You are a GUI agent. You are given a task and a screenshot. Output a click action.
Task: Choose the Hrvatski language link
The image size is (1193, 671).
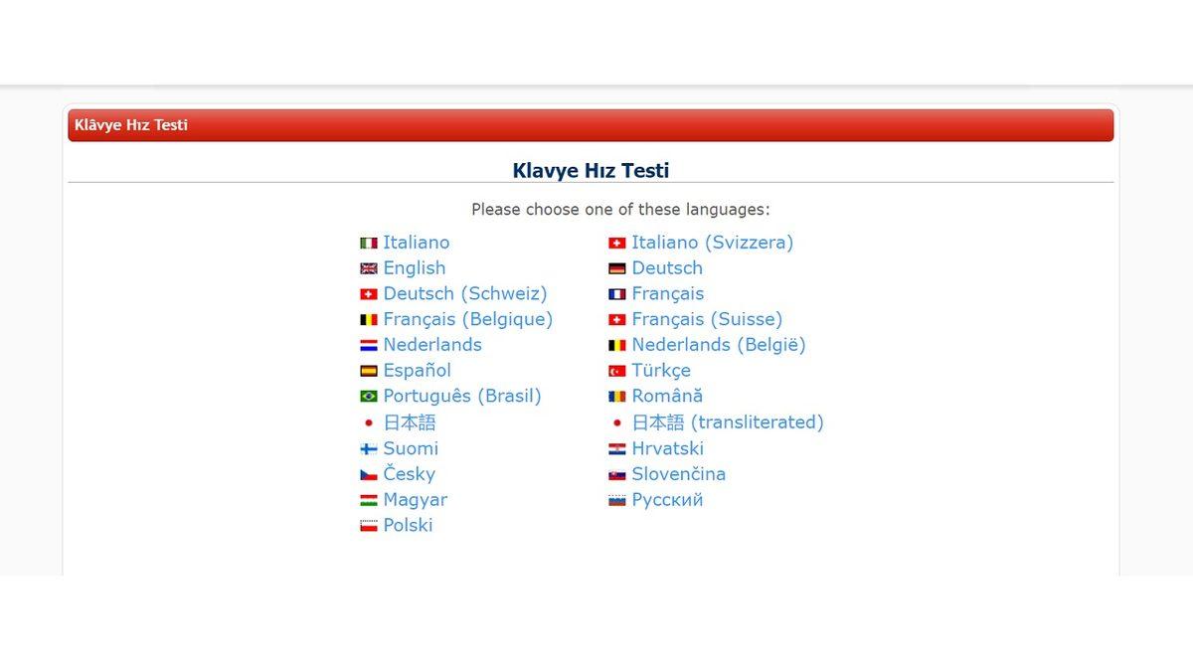click(x=667, y=448)
